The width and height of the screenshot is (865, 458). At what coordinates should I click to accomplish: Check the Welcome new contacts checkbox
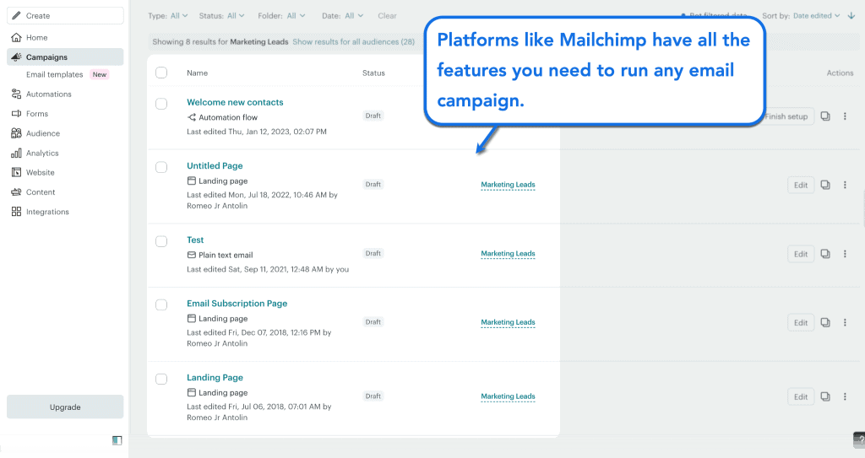[x=161, y=104]
